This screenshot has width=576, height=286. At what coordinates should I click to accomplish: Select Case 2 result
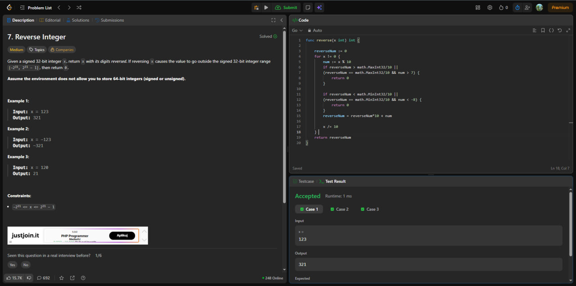339,209
